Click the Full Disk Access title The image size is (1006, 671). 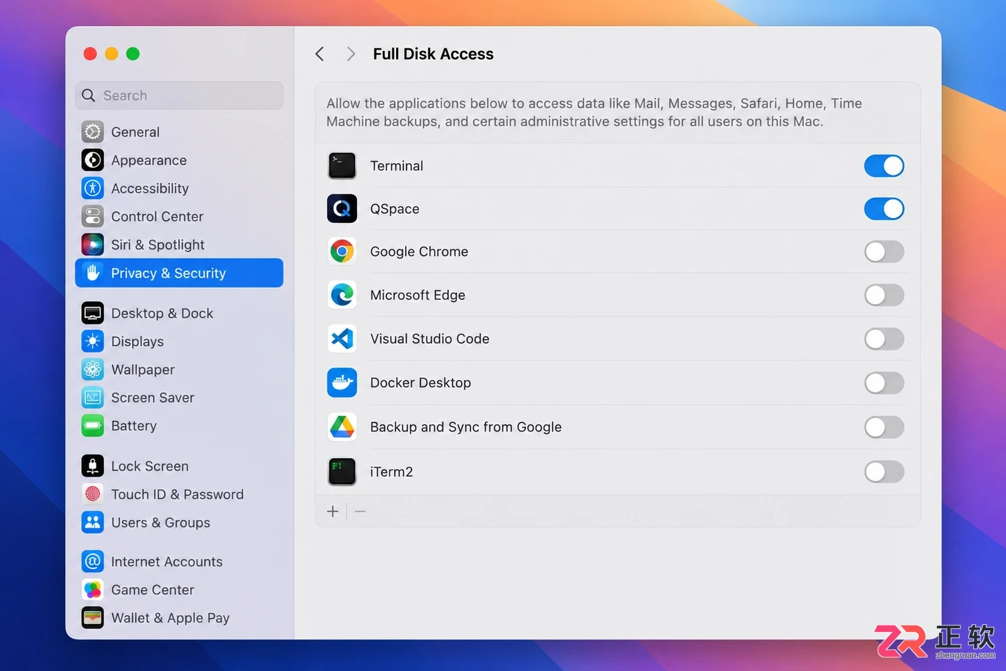point(433,54)
